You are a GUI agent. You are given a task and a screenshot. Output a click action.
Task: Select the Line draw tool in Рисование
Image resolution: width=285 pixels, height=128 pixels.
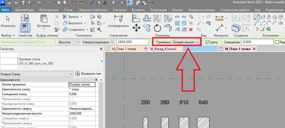click(x=256, y=17)
